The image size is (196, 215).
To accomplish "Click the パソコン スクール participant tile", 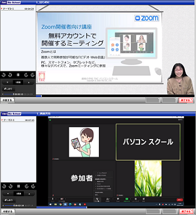I will (148, 142).
